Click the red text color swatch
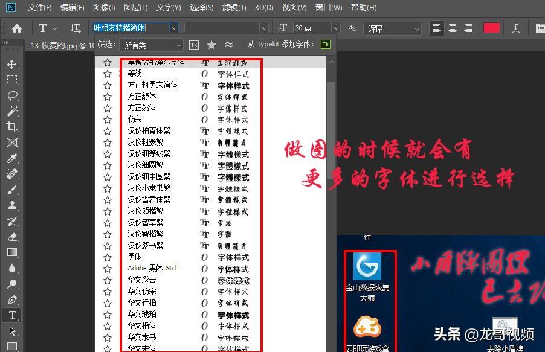The width and height of the screenshot is (545, 352). 491,28
